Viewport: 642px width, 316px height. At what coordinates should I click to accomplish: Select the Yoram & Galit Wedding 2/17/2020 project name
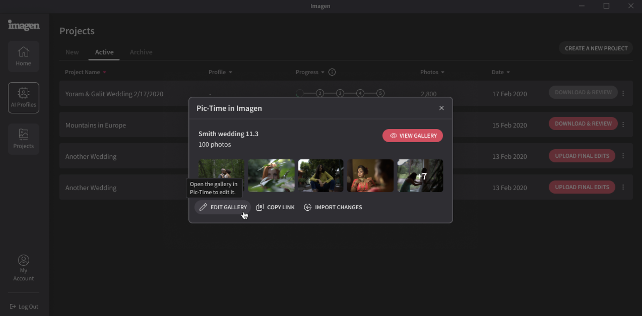pos(114,94)
